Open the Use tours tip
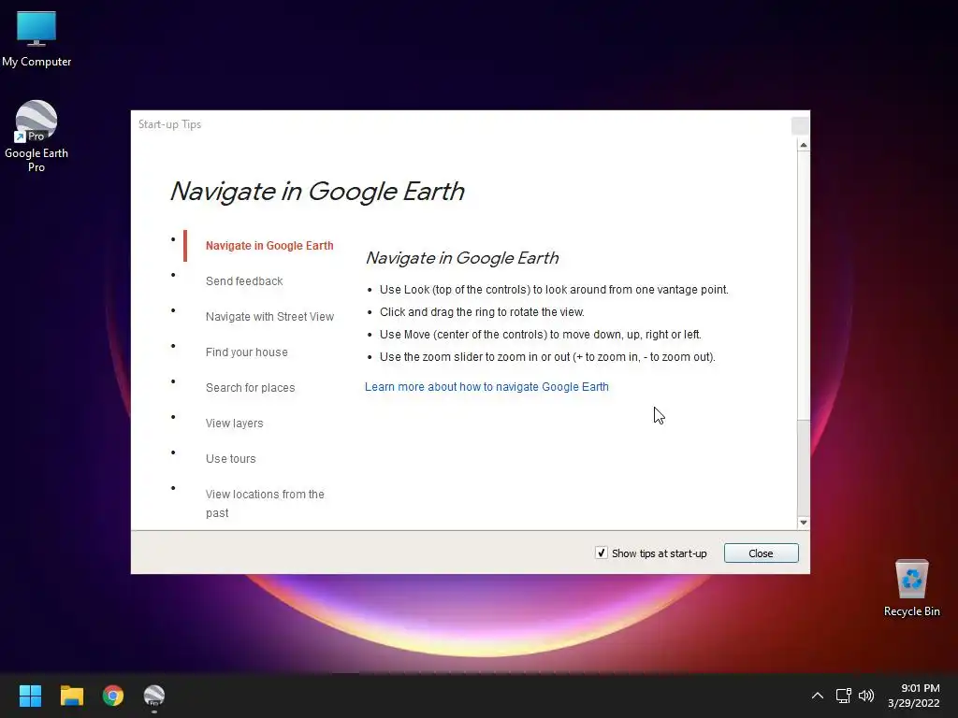Image resolution: width=958 pixels, height=718 pixels. pyautogui.click(x=230, y=458)
